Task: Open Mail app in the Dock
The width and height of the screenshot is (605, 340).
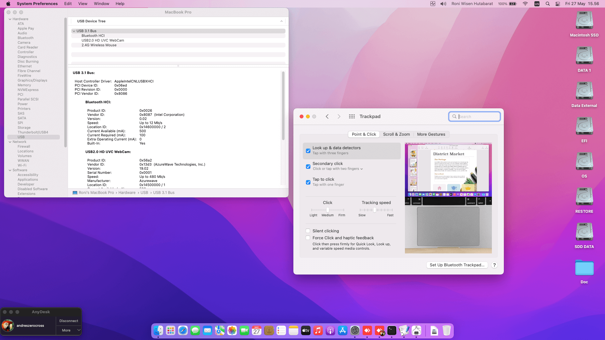Action: (207, 331)
